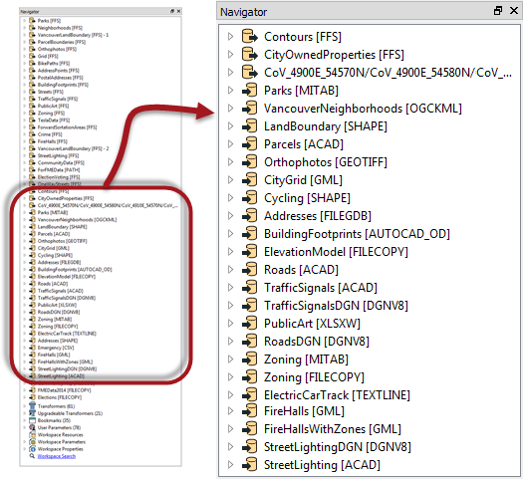Image resolution: width=523 pixels, height=479 pixels.
Task: Click LandBoundary [SHAPE] writer icon in enlarged Navigator
Action: 249,126
